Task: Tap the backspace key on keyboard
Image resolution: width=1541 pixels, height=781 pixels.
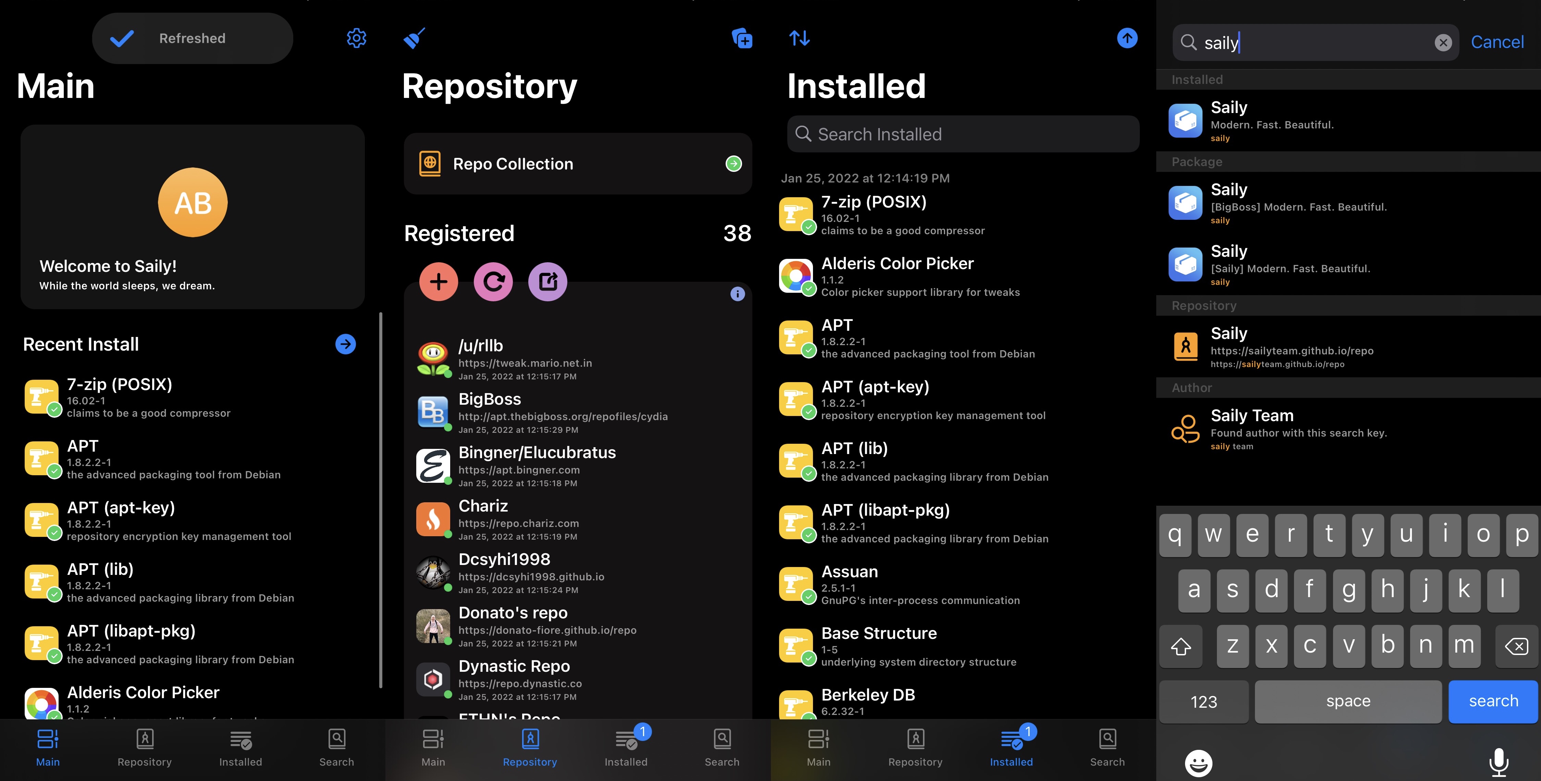Action: click(1516, 646)
